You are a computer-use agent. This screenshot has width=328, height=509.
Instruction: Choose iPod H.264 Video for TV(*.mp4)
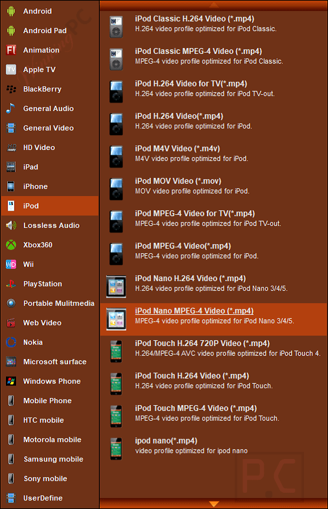click(x=214, y=92)
